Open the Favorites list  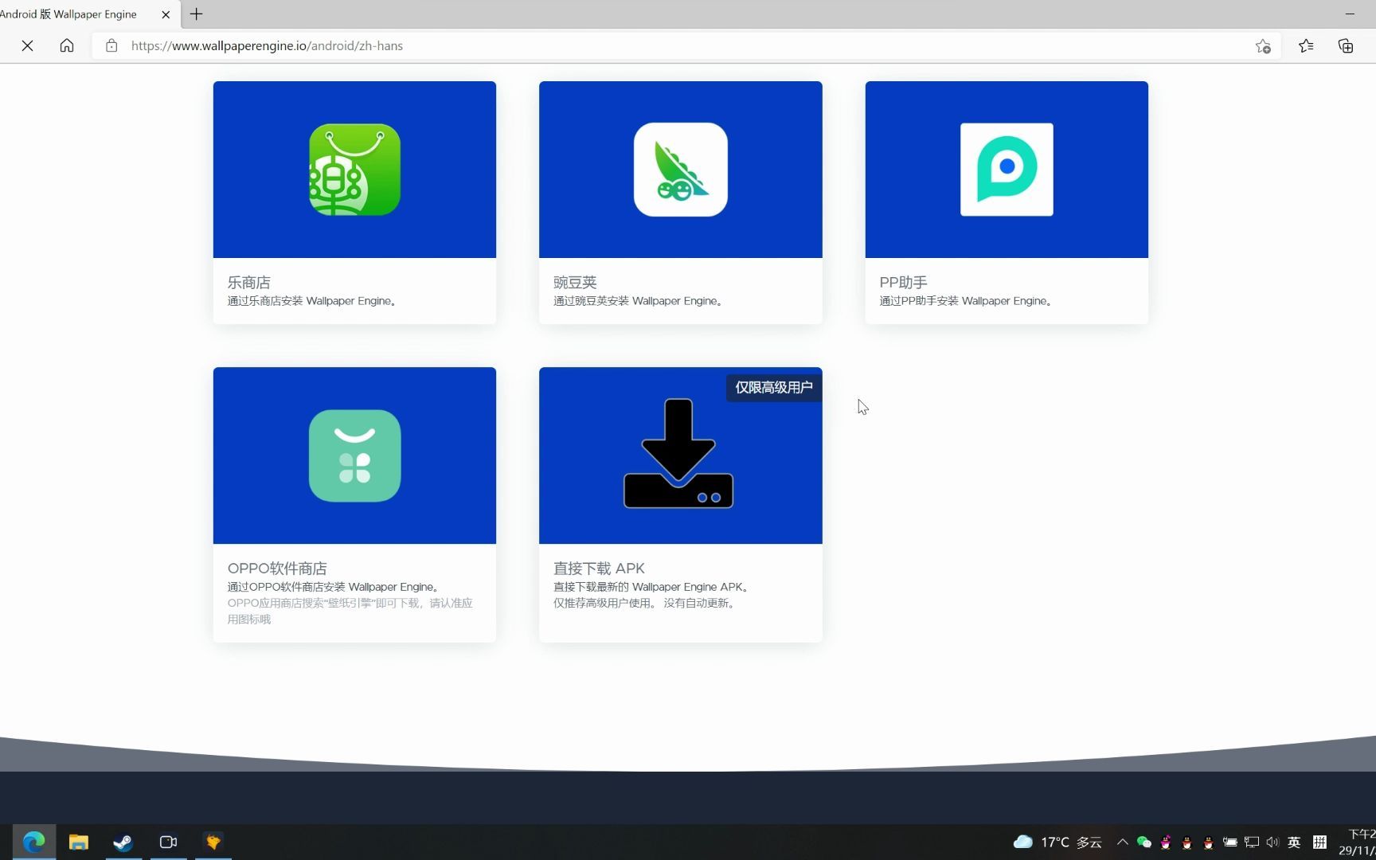tap(1306, 46)
